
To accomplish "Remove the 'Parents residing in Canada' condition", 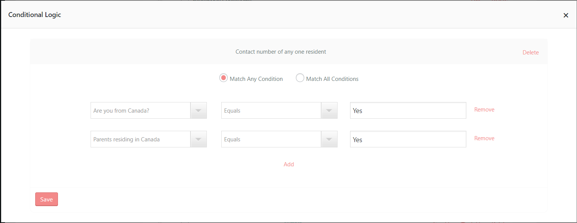I will [484, 138].
